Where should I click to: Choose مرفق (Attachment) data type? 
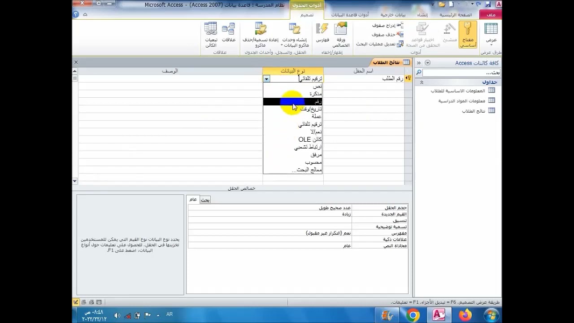[x=293, y=155]
